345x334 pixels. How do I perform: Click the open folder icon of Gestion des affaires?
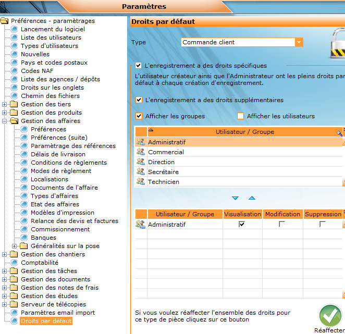tap(14, 121)
